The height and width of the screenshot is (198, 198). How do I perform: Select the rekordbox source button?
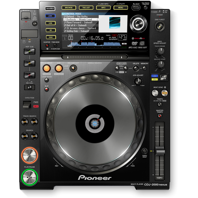tap(50, 9)
